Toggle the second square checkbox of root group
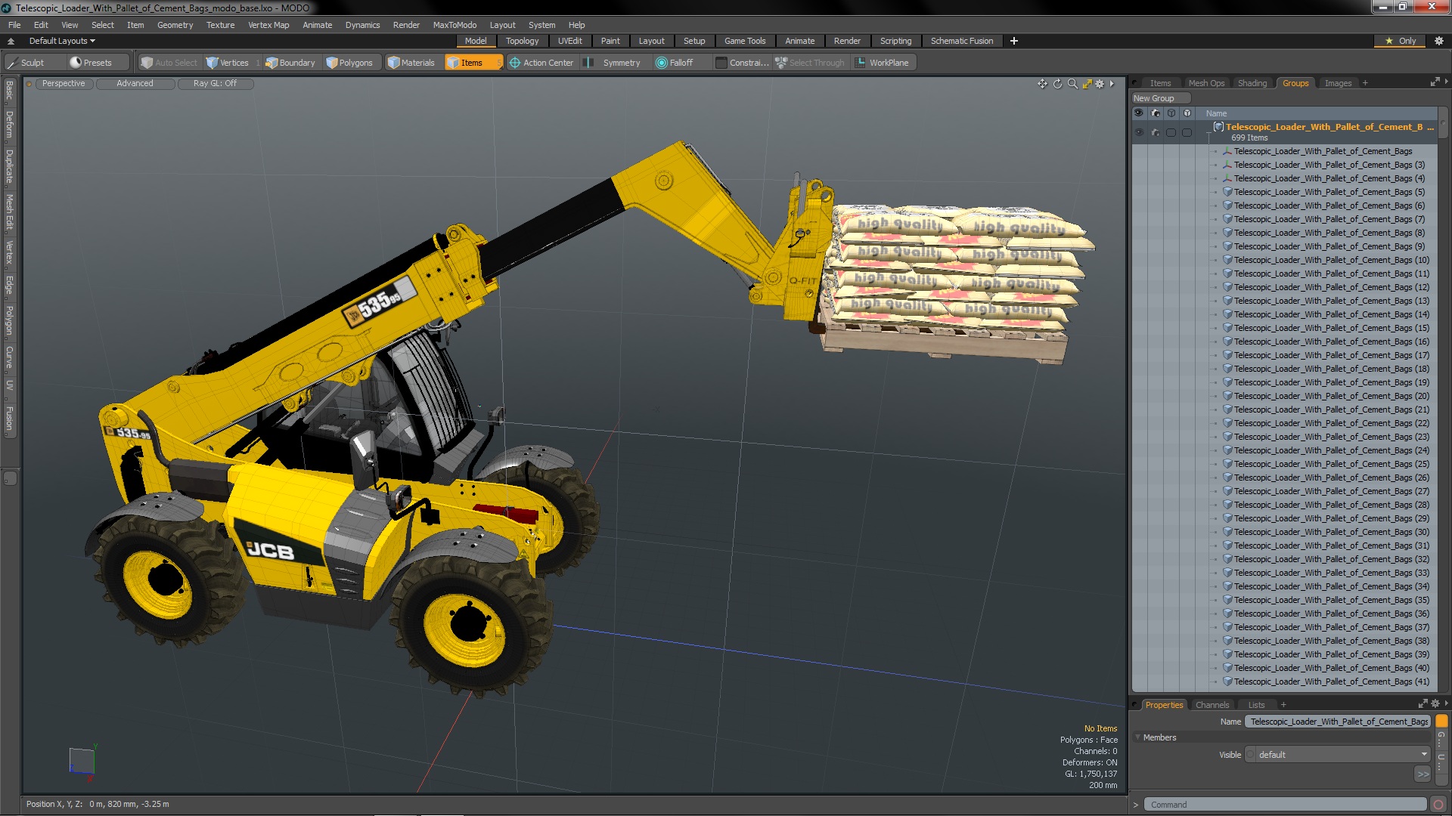The width and height of the screenshot is (1452, 816). click(1187, 132)
